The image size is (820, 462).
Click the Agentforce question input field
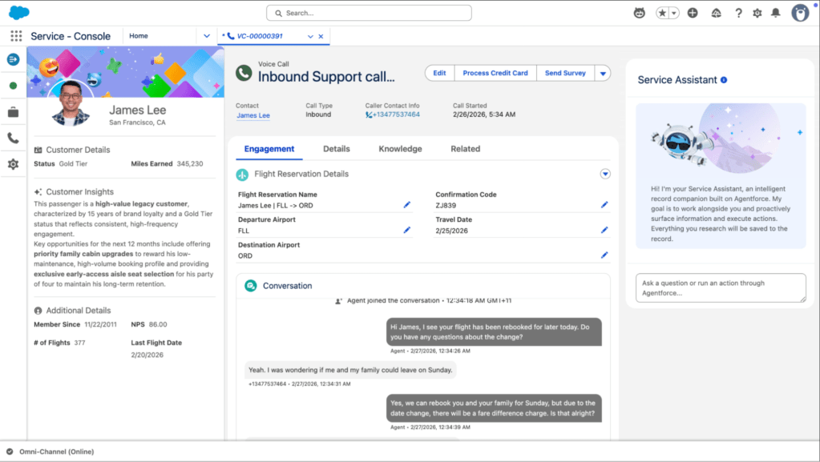click(x=719, y=287)
